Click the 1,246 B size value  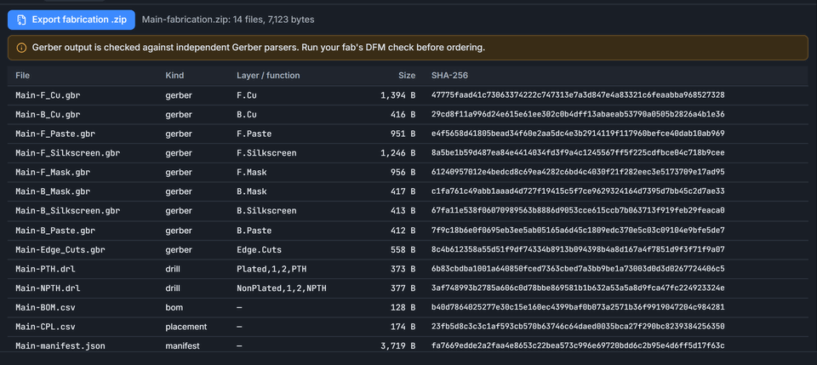point(398,153)
